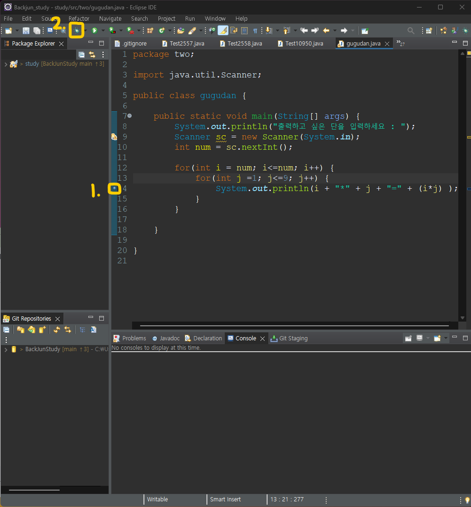471x507 pixels.
Task: Toggle Link with Editor in Package Explorer
Action: [92, 54]
